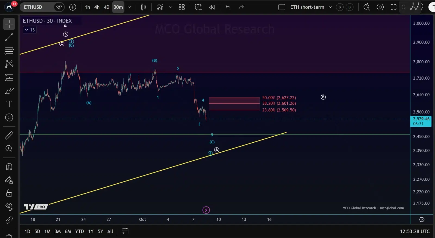The image size is (435, 238).
Task: Activate the zoom in tool
Action: point(9,148)
